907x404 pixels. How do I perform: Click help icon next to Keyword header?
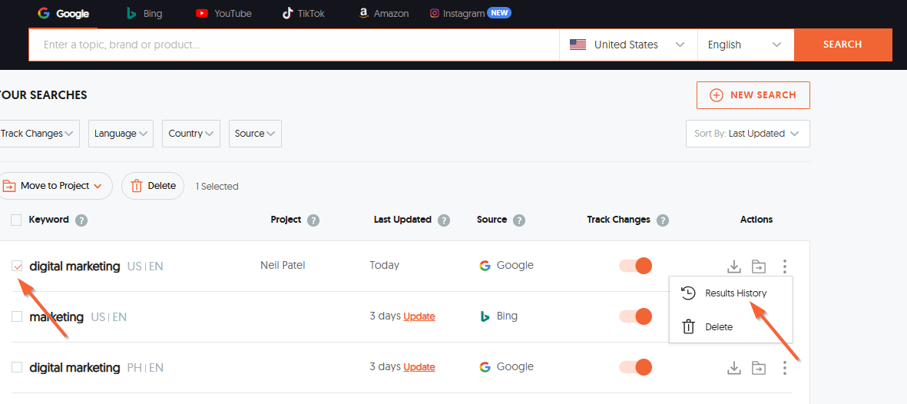coord(81,220)
